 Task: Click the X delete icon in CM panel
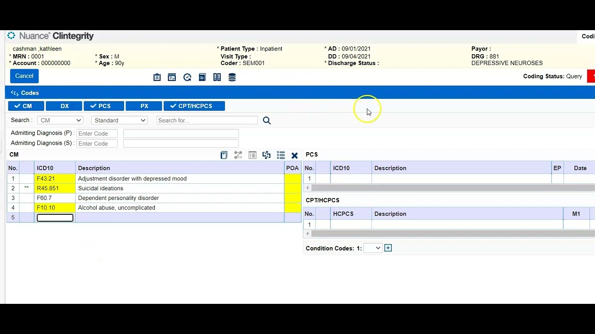point(295,155)
